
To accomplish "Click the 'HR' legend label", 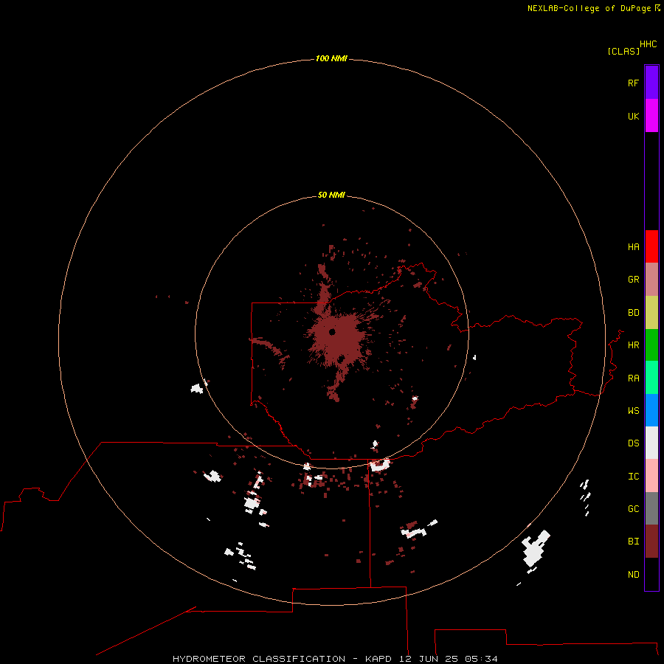I will (633, 345).
